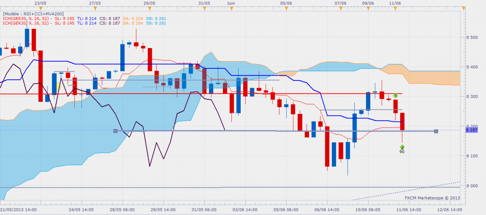Select the right handle of the horizontal support line

(436, 131)
